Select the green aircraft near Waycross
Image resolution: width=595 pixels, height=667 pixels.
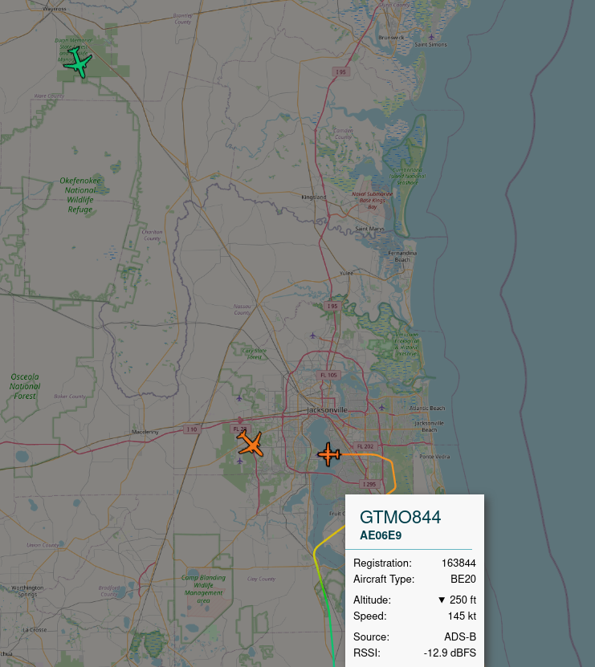[78, 63]
